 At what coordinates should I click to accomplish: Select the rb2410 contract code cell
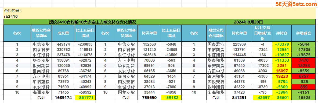click(11, 17)
